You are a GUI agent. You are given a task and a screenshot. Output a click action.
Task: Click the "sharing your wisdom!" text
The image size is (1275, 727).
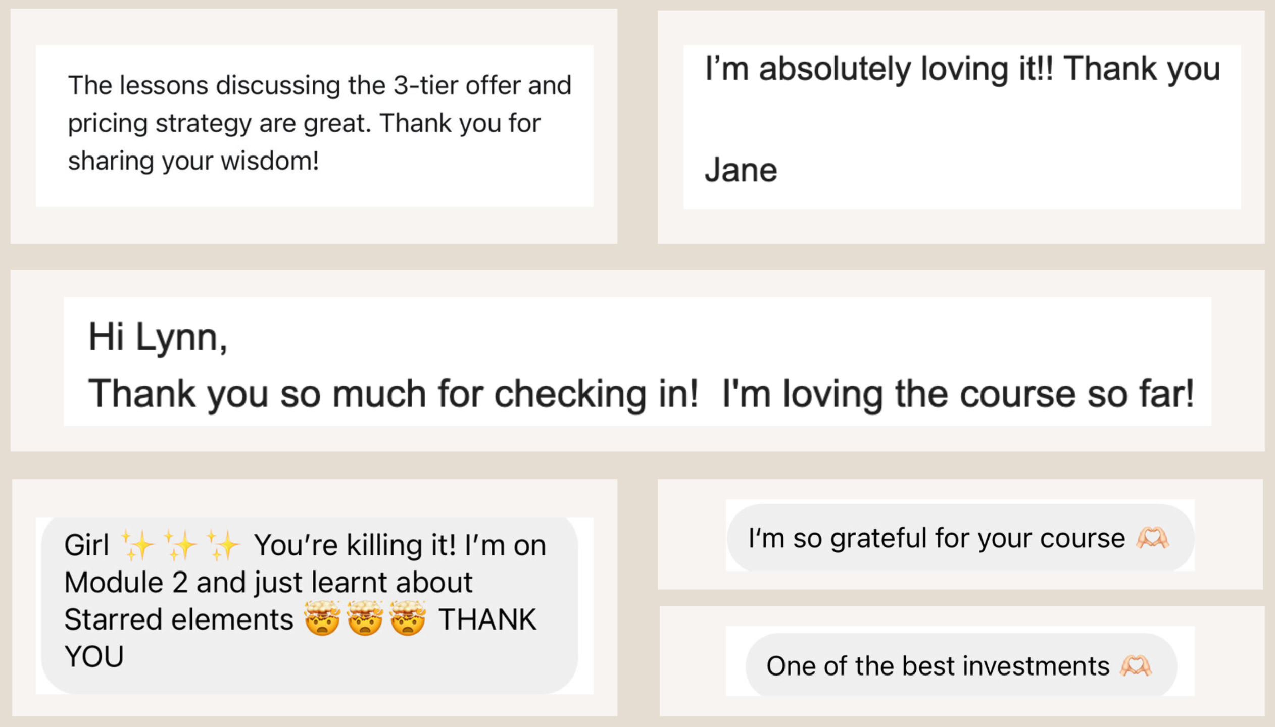[x=193, y=161]
